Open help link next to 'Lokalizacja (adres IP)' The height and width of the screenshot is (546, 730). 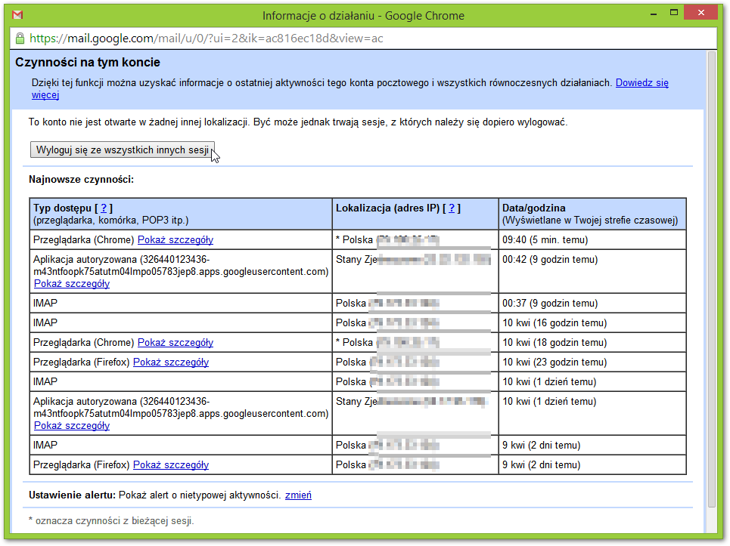(x=452, y=208)
